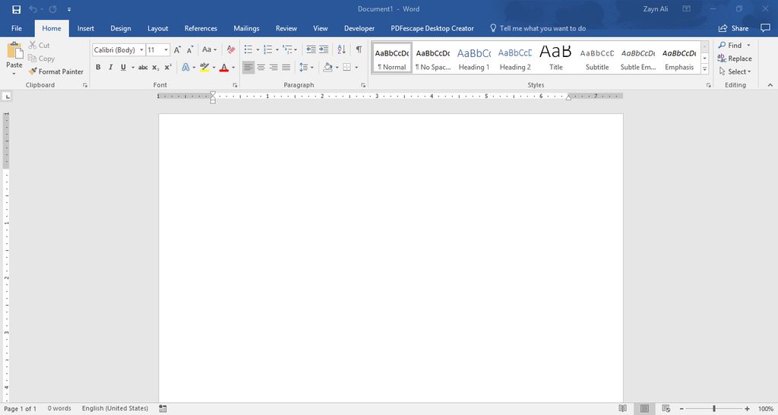Screen dimensions: 778x415
Task: Click the Redo/Repeat icon
Action: pyautogui.click(x=52, y=9)
